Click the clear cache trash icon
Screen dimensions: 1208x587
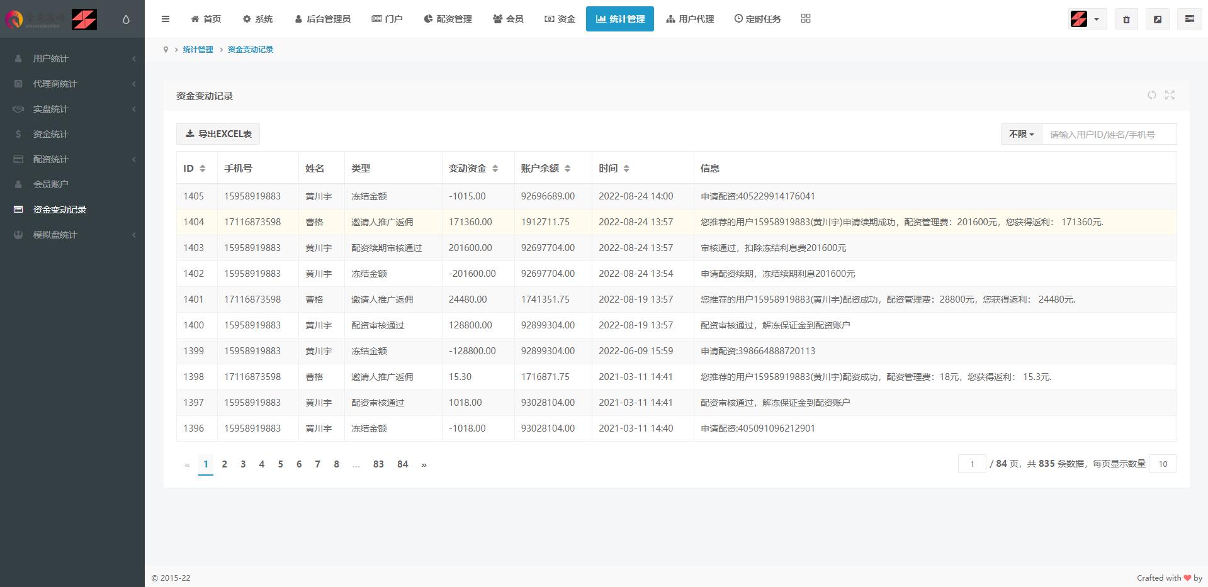pos(1126,19)
